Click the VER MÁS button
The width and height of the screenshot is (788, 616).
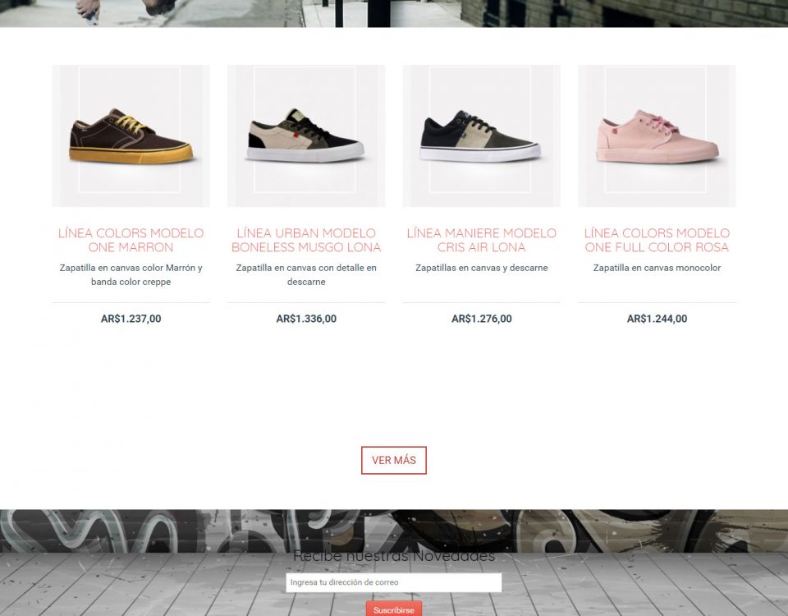pos(394,460)
